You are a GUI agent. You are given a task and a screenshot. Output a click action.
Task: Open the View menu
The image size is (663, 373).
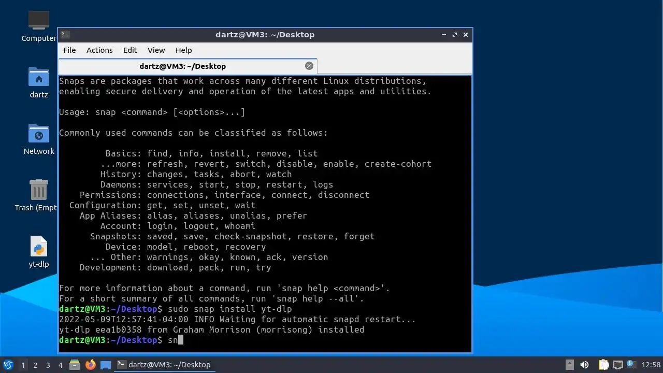click(x=156, y=50)
